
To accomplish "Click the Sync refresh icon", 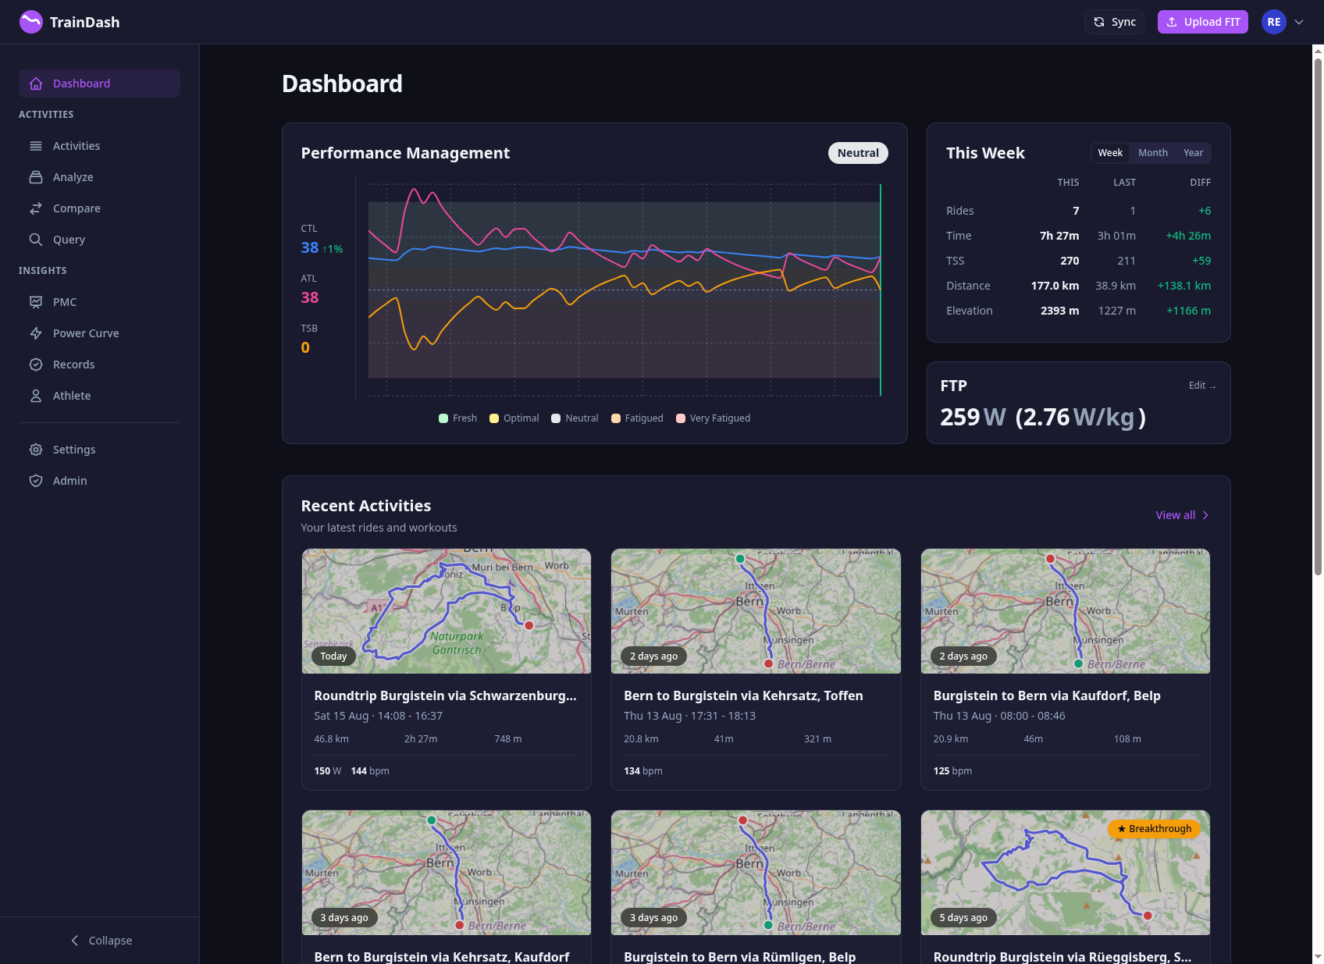I will click(x=1099, y=22).
